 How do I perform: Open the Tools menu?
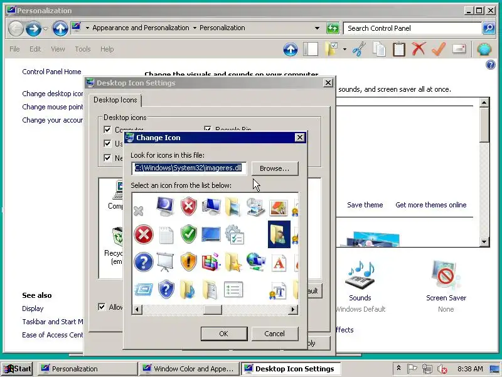[83, 49]
